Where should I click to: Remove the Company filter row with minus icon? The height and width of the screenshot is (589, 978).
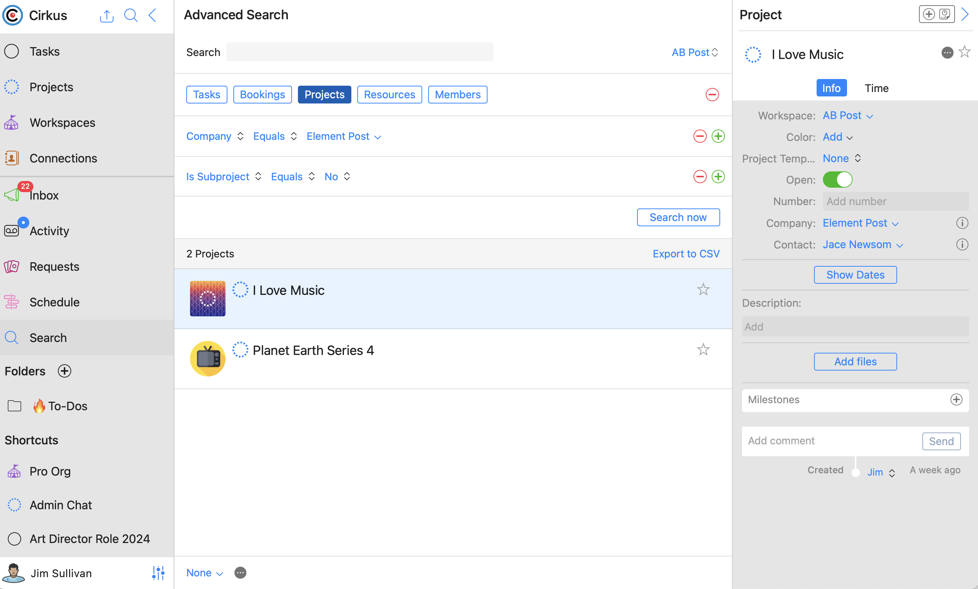click(x=700, y=136)
